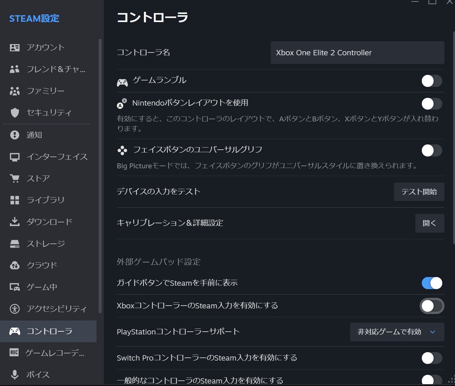Click the gamepad icon beside コントローラ in sidebar
The height and width of the screenshot is (386, 455).
pyautogui.click(x=15, y=331)
